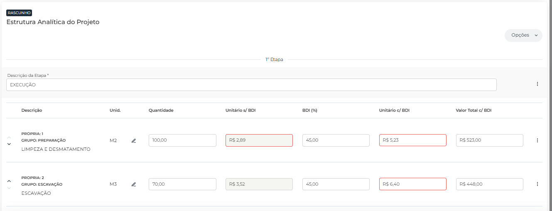Select the Unitário c/ BDI field R$ 5,23
Screen dimensions: 552x211
coord(412,140)
